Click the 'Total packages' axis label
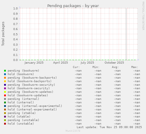 click(x=3, y=34)
